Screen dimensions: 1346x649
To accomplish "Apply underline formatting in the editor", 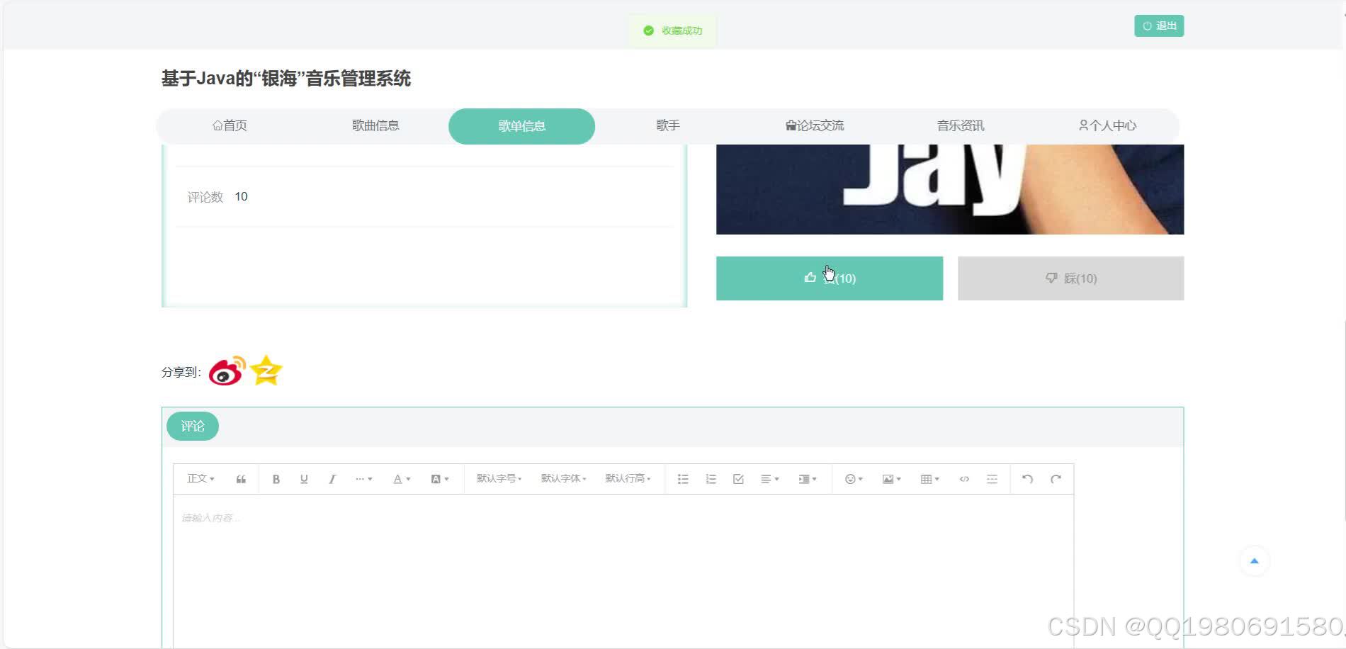I will coord(304,478).
